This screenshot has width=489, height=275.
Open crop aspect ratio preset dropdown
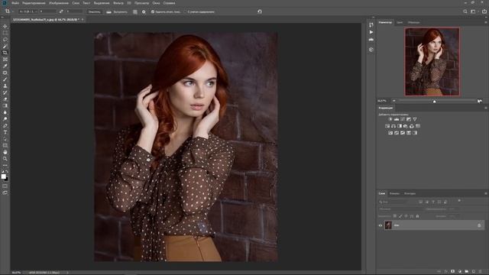pos(28,12)
